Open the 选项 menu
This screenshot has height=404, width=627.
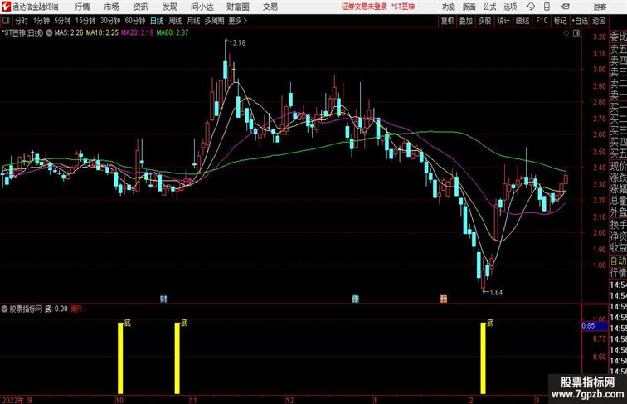[x=510, y=7]
